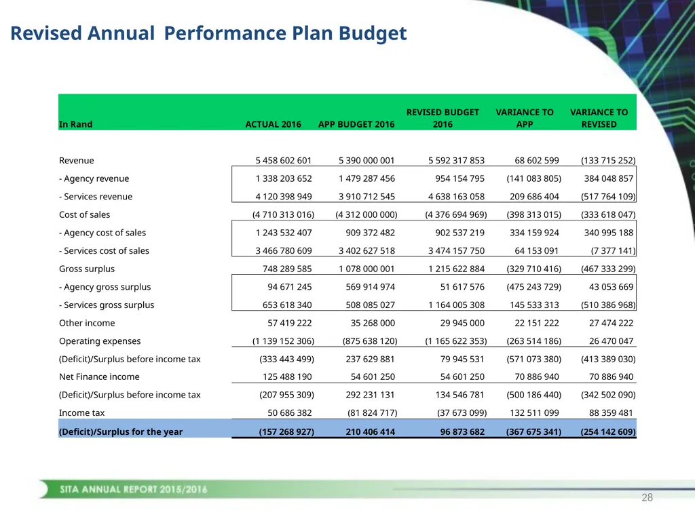The image size is (695, 521).
Task: Click Agency cost of sales revised 902 537 219
Action: tap(459, 233)
